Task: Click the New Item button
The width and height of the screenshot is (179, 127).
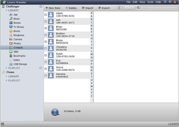Action: (x=53, y=8)
